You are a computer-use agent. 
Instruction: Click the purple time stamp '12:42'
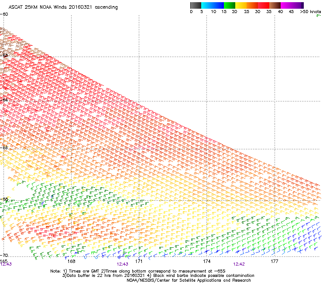(239, 264)
